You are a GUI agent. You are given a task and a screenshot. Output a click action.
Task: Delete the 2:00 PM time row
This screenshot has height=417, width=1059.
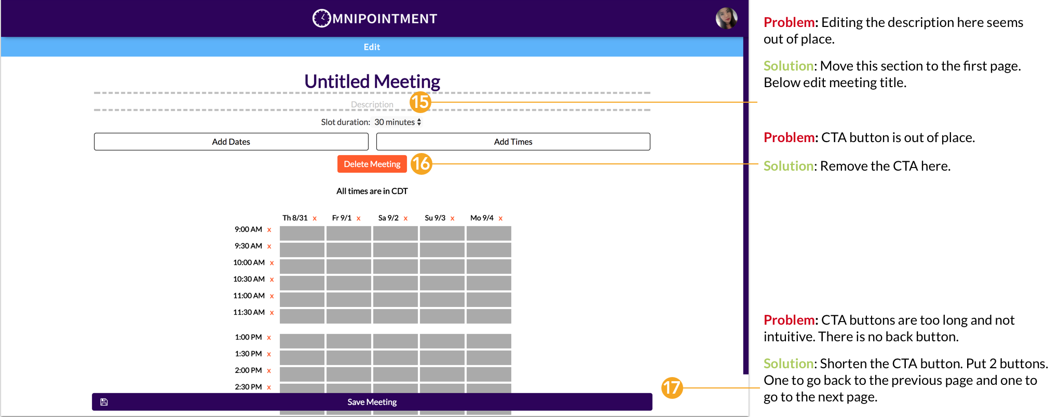click(x=269, y=371)
